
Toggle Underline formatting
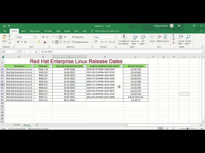point(25,42)
